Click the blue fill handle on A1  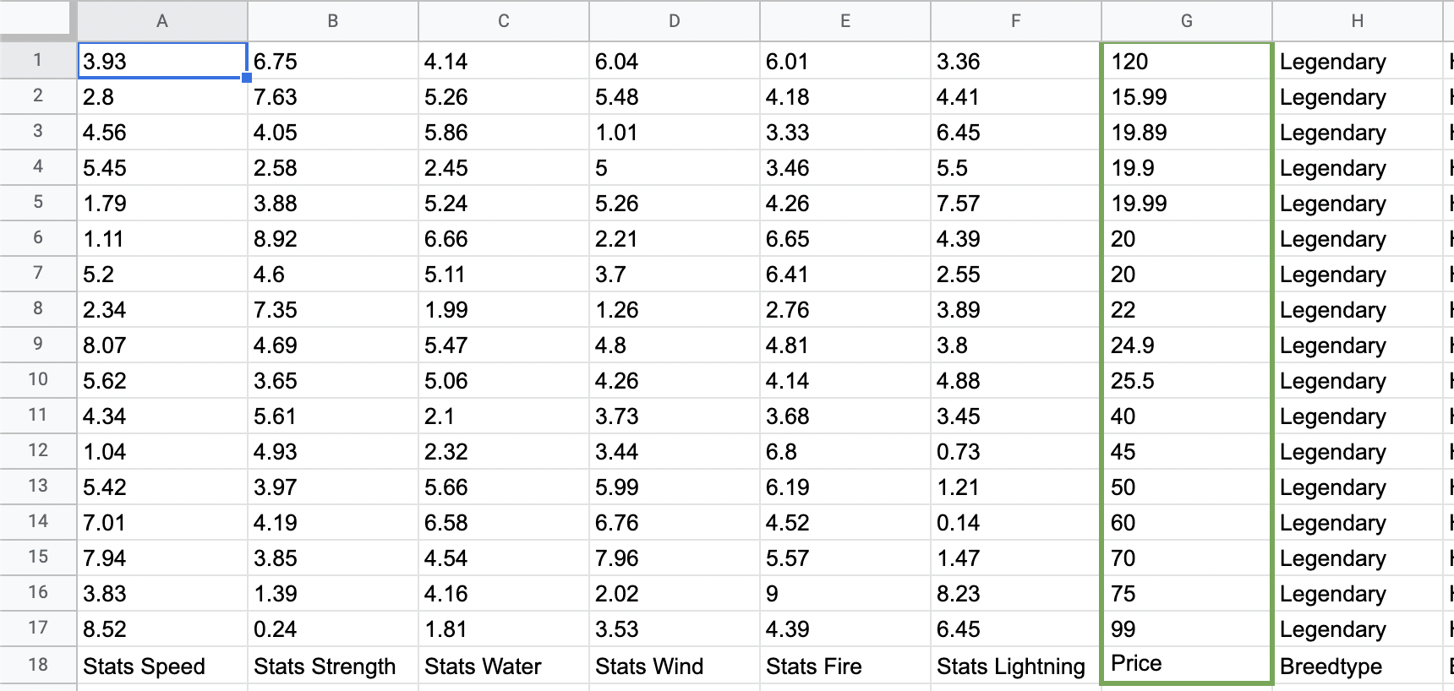(x=247, y=78)
